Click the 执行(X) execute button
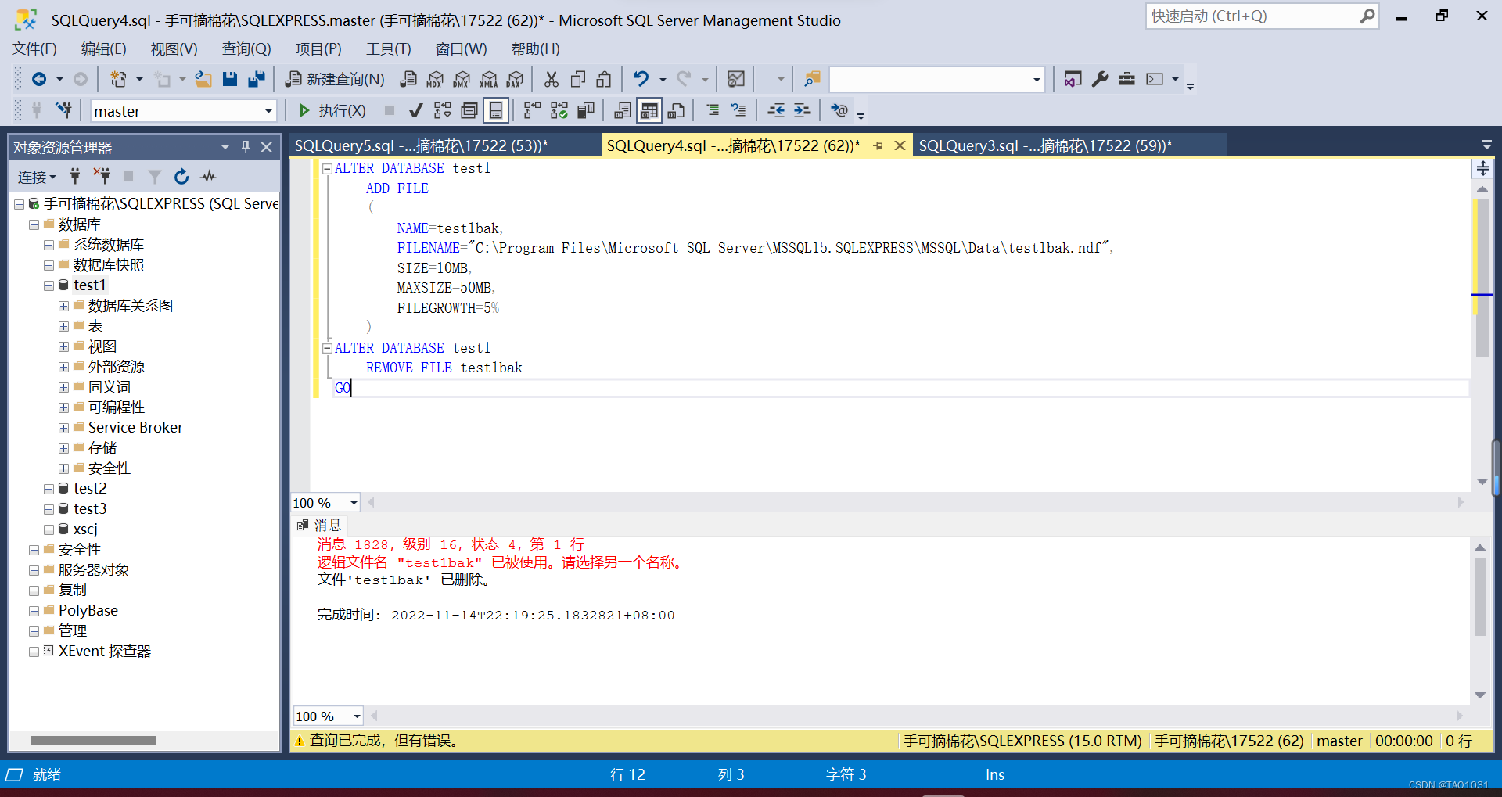 point(332,111)
